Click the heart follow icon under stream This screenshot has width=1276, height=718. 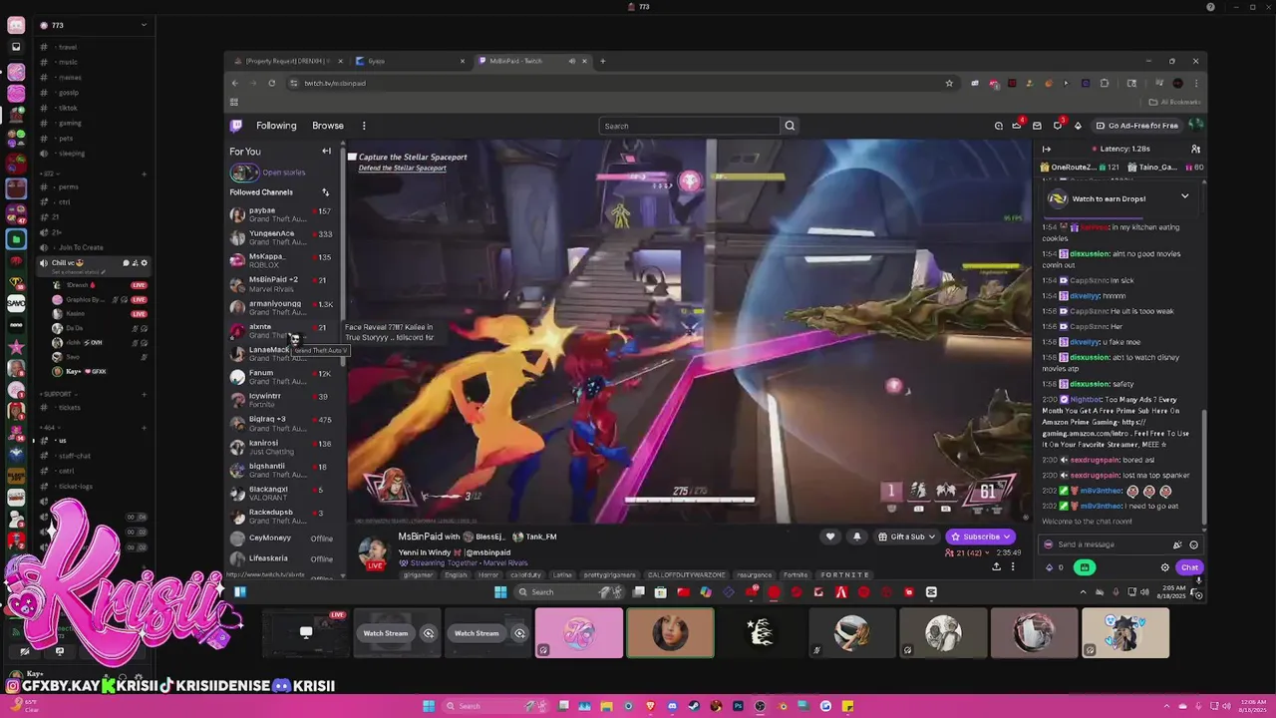tap(830, 537)
